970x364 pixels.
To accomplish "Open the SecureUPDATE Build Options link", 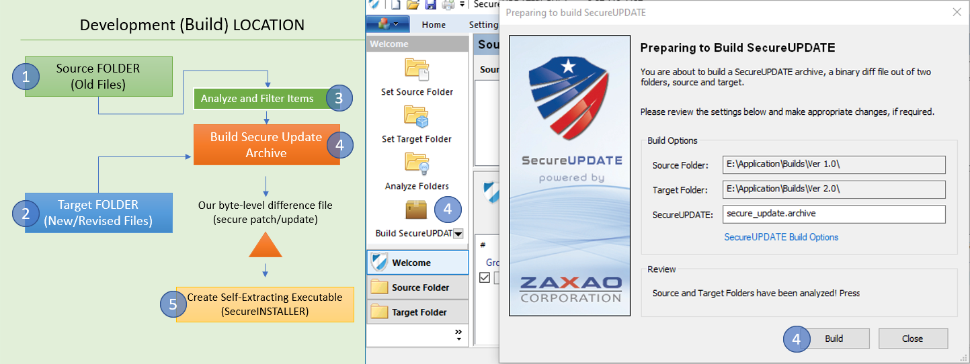I will 781,237.
